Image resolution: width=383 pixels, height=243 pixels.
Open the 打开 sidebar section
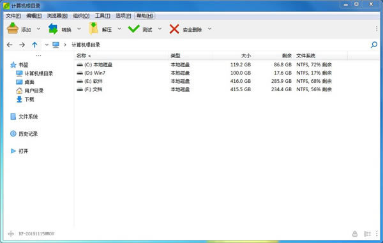[24, 151]
